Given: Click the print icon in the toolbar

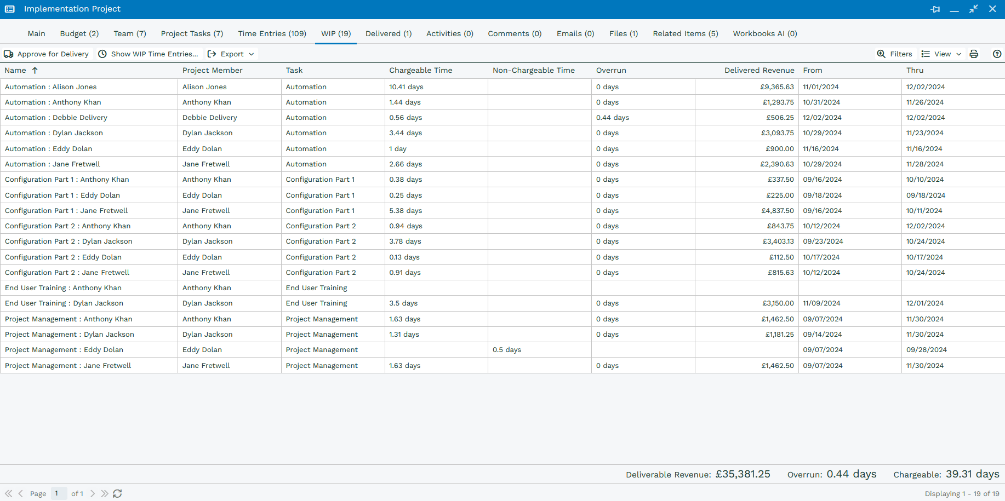Looking at the screenshot, I should pyautogui.click(x=974, y=54).
